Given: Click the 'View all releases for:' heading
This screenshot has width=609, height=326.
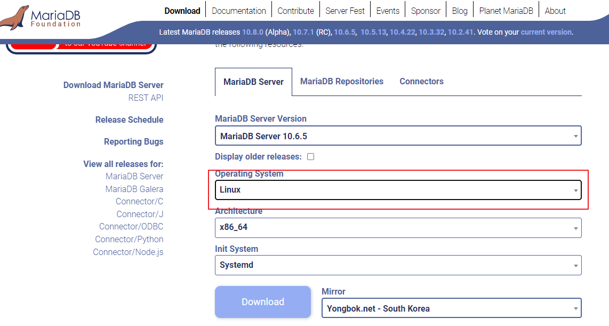Looking at the screenshot, I should click(124, 164).
